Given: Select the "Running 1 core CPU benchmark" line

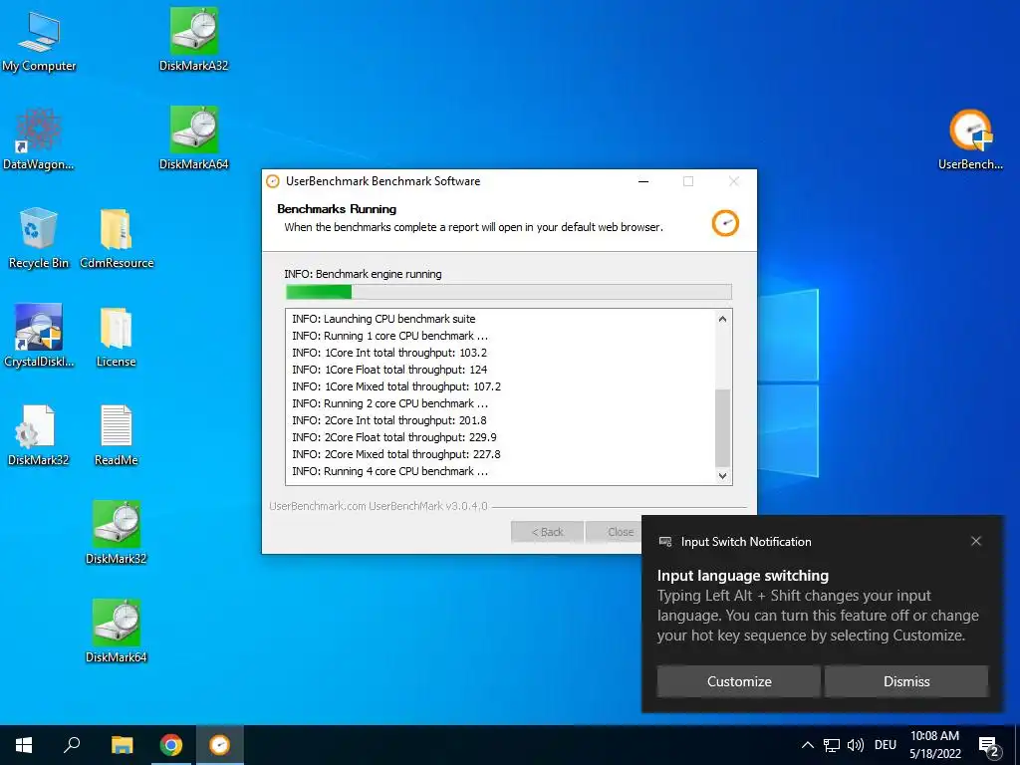Looking at the screenshot, I should pyautogui.click(x=389, y=336).
